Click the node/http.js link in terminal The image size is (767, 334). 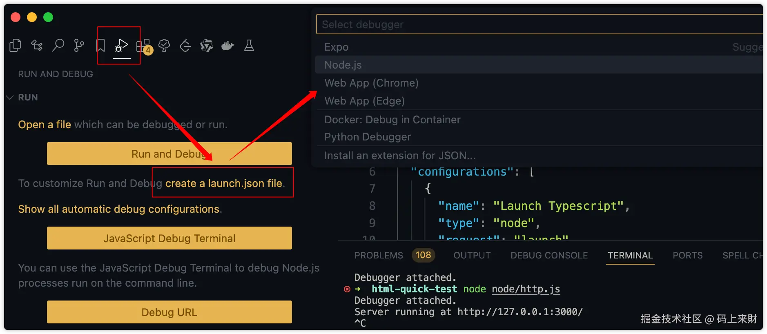pos(526,289)
